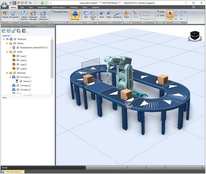
Task: Click the Project icon in the ribbon
Action: coord(5,14)
